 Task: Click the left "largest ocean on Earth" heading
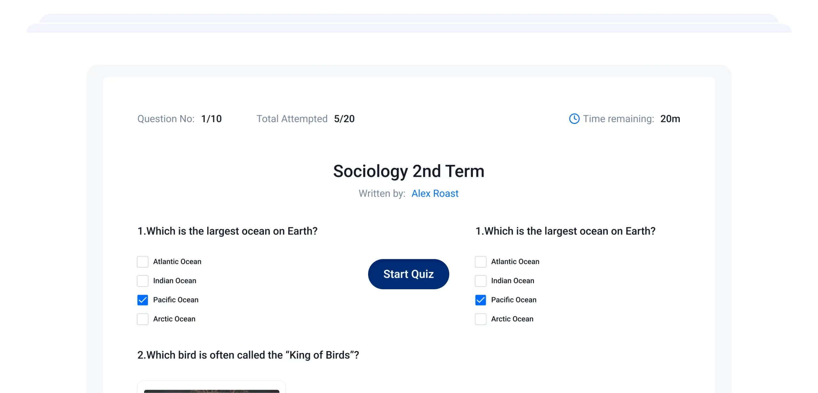(227, 231)
